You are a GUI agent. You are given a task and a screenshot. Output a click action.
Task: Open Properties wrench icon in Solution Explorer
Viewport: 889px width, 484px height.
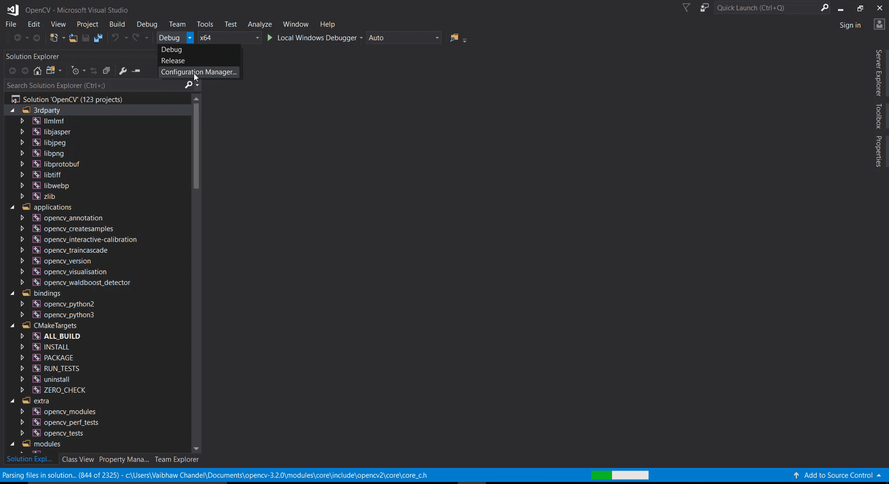123,70
